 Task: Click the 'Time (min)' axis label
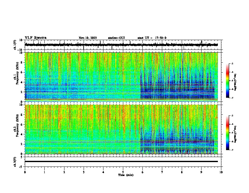pyautogui.click(x=126, y=175)
